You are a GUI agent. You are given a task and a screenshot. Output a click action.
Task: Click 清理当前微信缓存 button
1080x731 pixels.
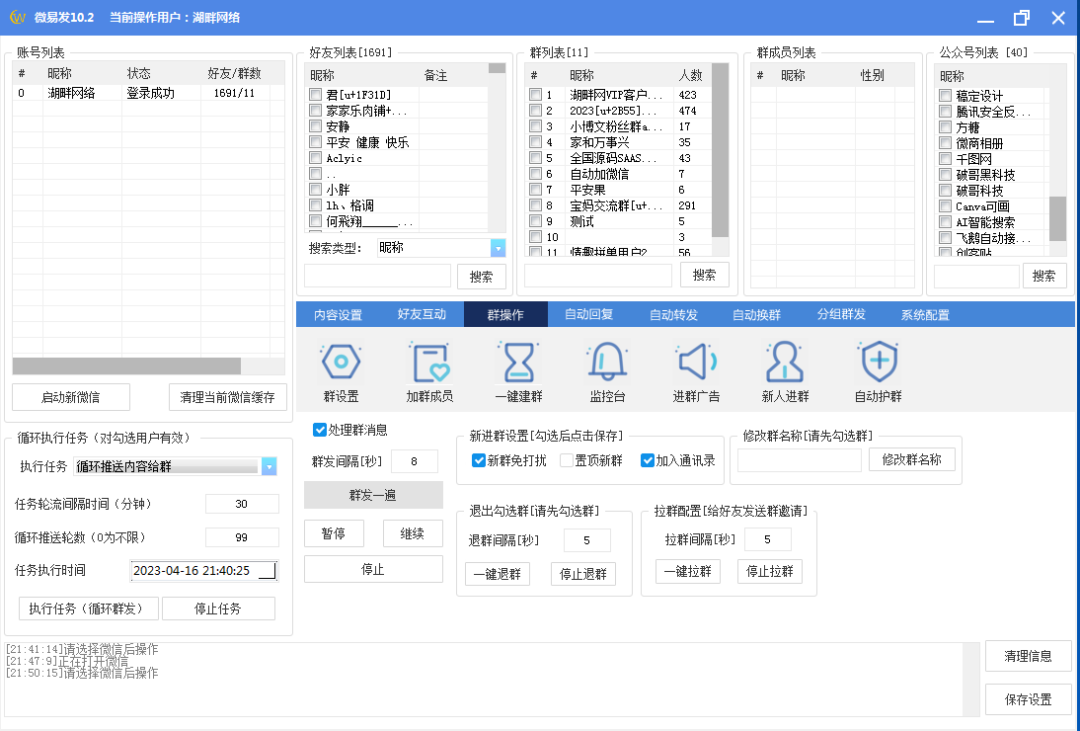227,397
